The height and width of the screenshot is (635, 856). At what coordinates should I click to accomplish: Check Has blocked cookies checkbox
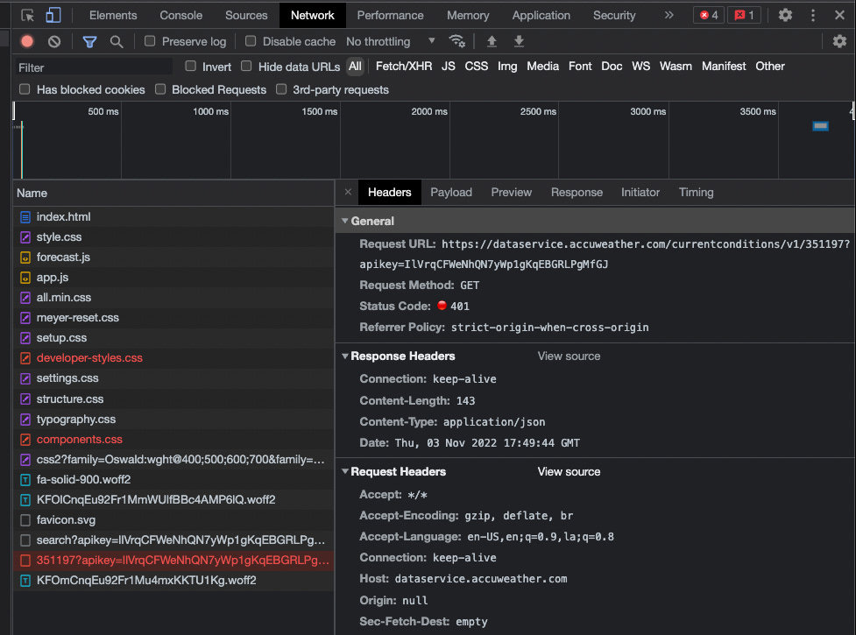[25, 89]
